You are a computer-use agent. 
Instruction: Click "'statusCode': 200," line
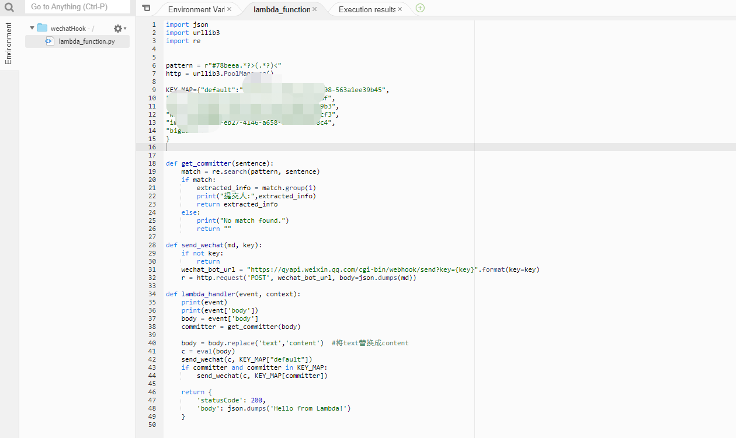pyautogui.click(x=231, y=400)
